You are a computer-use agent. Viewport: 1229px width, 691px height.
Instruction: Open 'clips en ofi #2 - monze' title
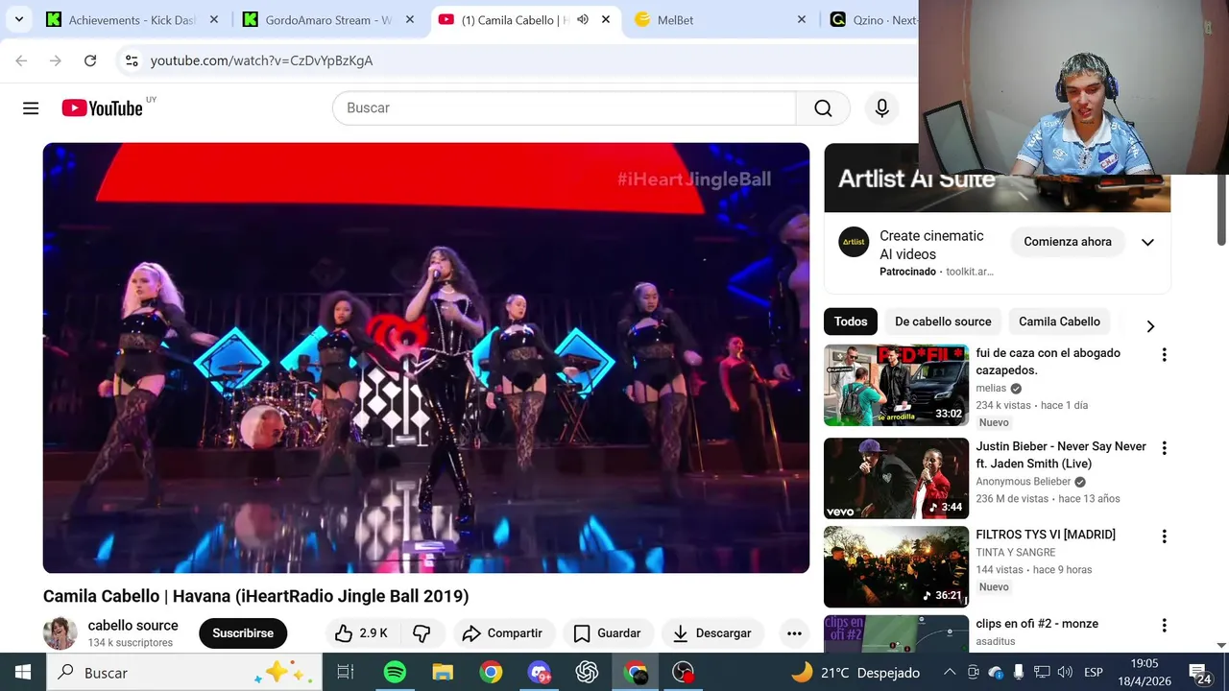click(1037, 624)
